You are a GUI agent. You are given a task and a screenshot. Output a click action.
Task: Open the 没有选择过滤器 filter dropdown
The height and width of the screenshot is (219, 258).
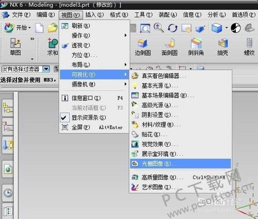click(x=26, y=69)
